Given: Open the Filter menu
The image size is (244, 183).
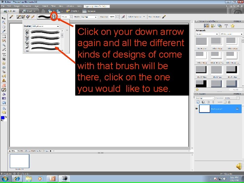Looking at the screenshot, I should point(54,6).
